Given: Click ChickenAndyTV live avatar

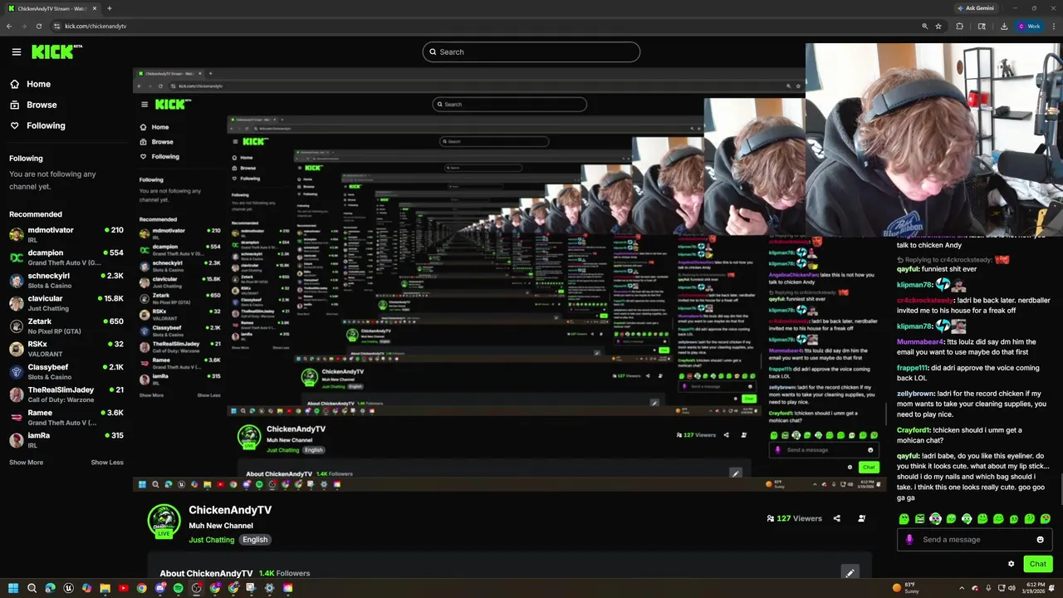Looking at the screenshot, I should click(164, 522).
